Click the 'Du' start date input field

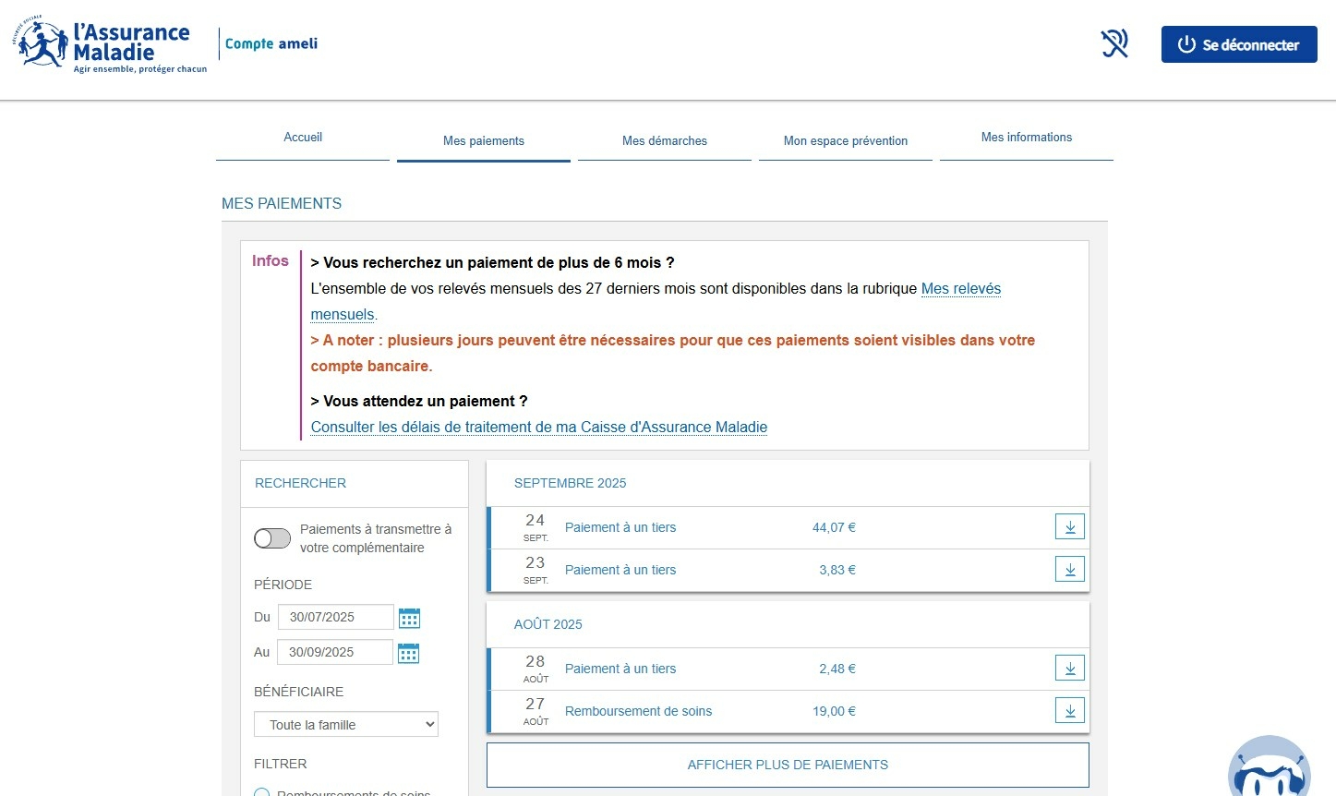335,617
